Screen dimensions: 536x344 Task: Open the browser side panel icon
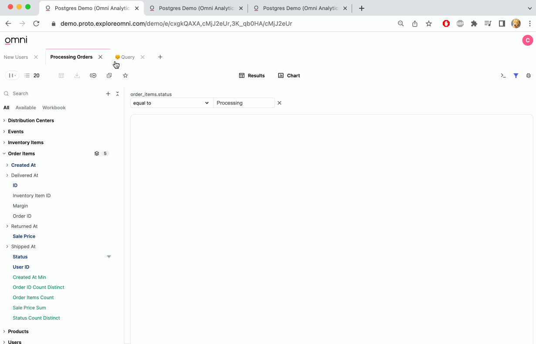click(x=502, y=24)
